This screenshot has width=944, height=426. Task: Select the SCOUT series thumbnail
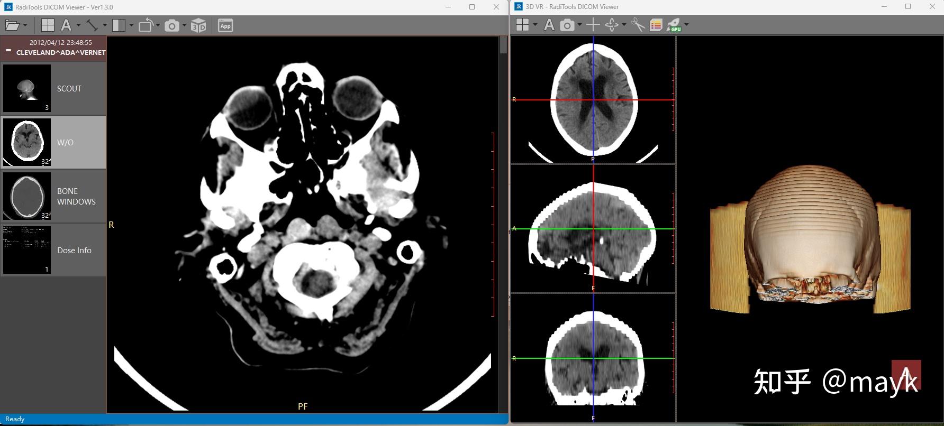[x=27, y=88]
